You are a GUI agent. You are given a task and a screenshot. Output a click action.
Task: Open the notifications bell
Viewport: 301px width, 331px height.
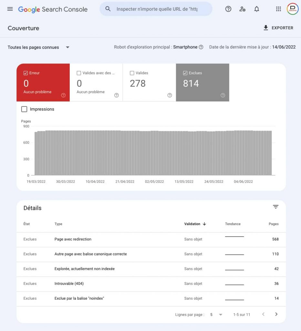[257, 9]
